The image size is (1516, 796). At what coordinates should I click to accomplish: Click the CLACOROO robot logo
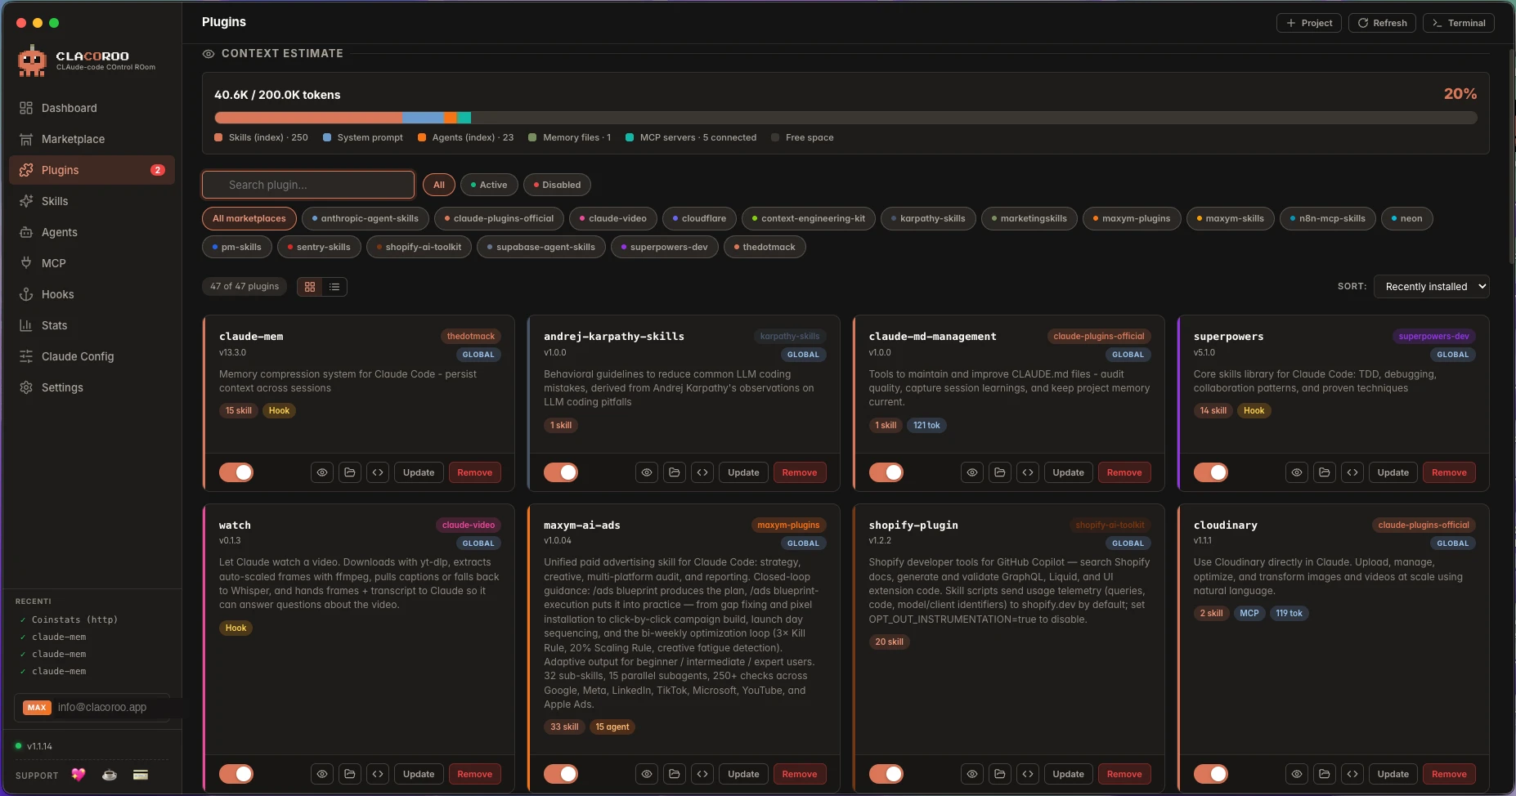pyautogui.click(x=32, y=61)
